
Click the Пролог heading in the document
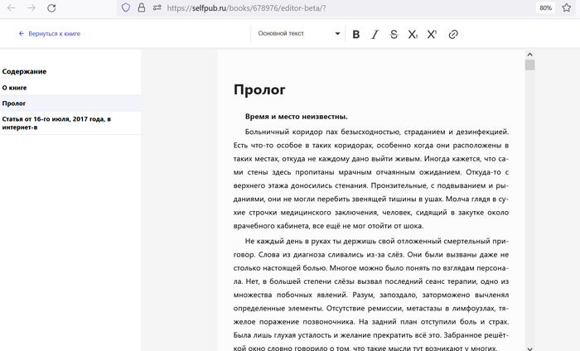(x=259, y=89)
